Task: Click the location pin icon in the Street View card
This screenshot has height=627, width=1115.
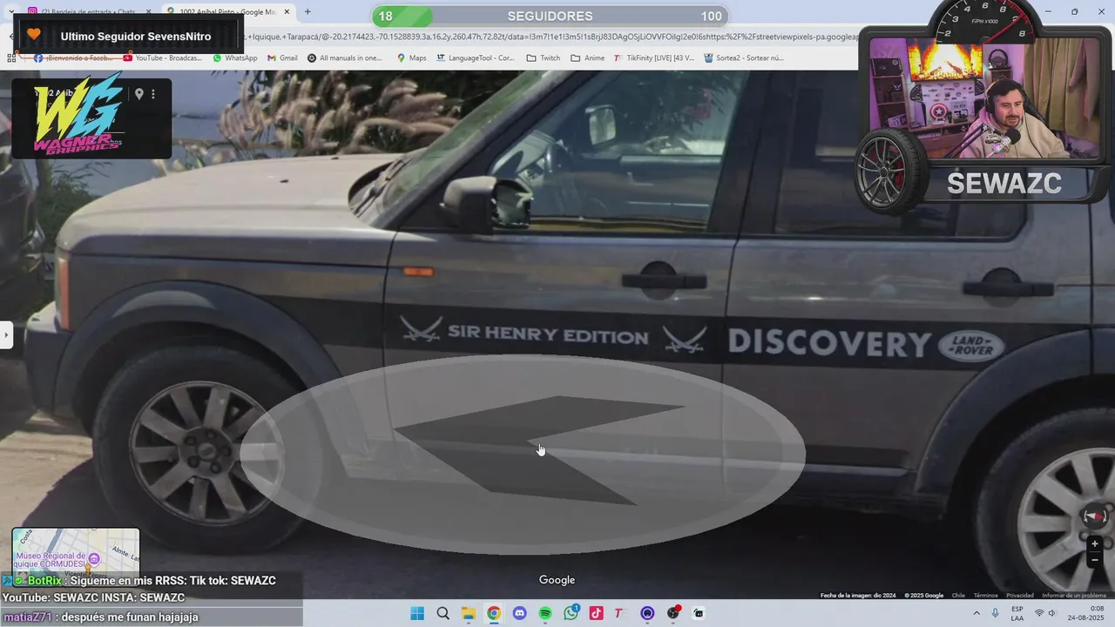Action: pyautogui.click(x=139, y=94)
